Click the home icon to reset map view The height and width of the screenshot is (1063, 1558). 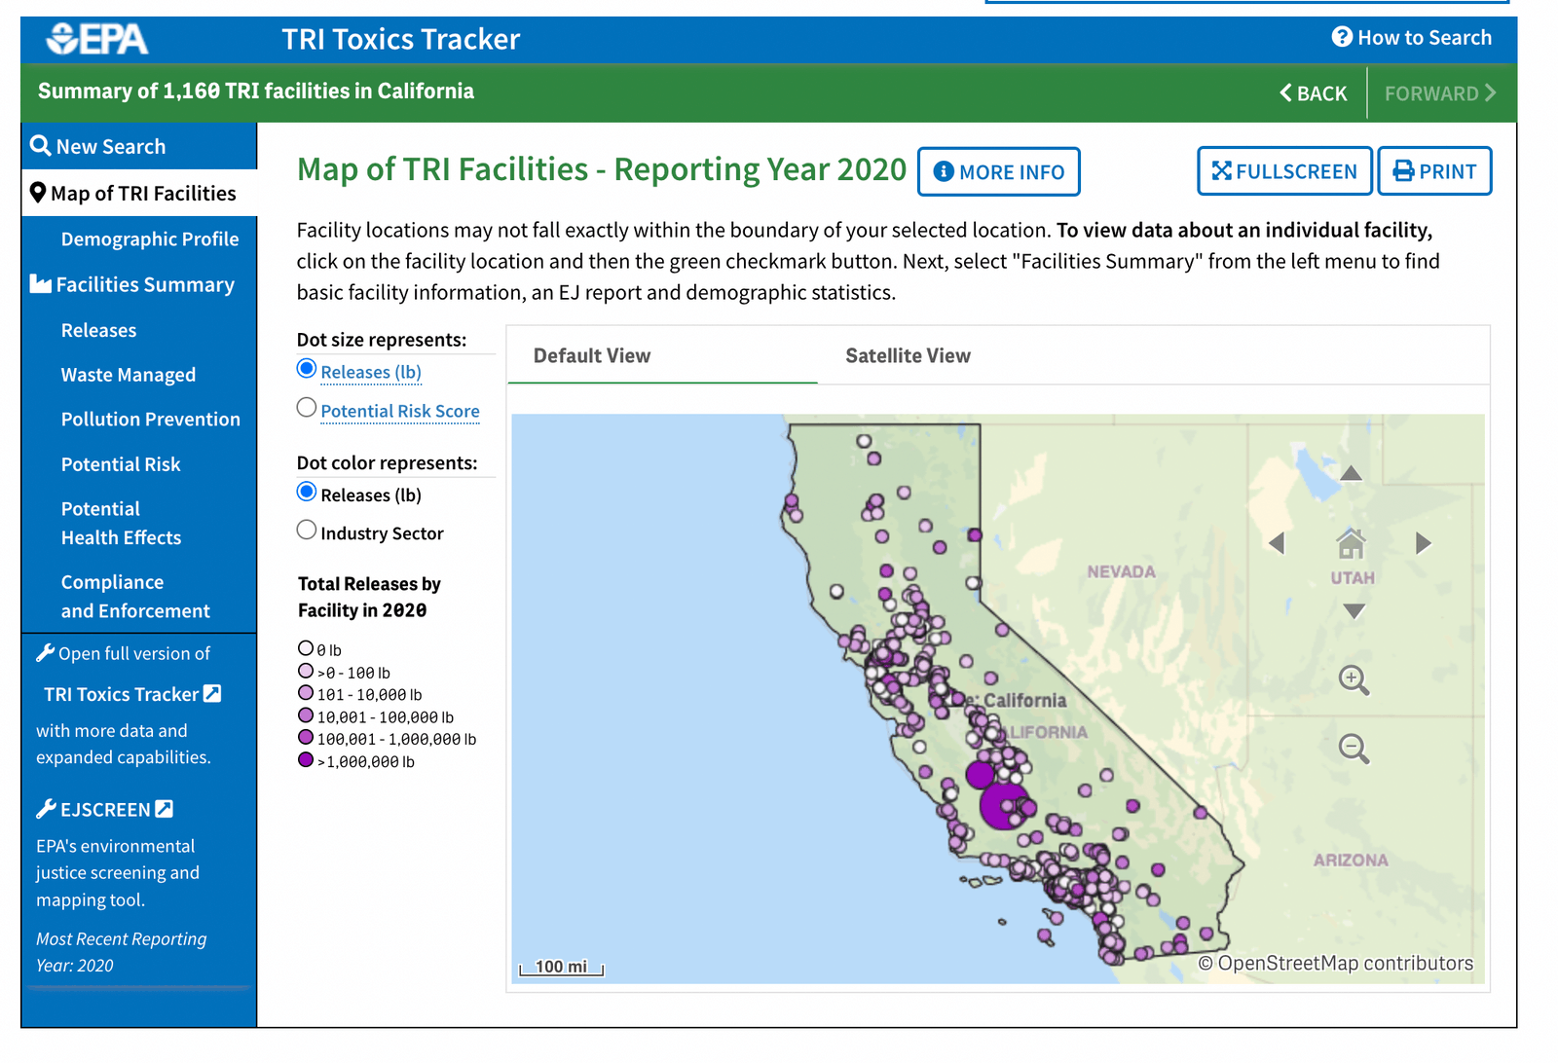[x=1351, y=542]
